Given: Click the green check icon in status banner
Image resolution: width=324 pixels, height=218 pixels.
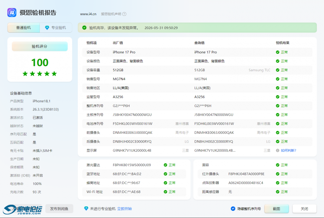Looking at the screenshot, I should (x=84, y=28).
